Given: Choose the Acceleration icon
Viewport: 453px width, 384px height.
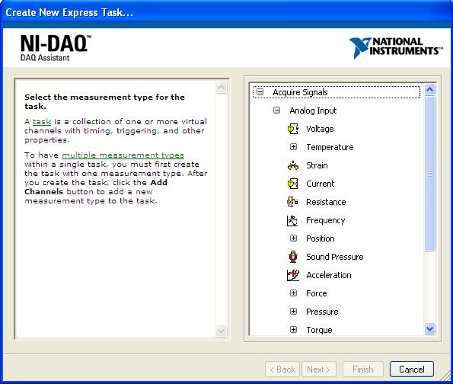Looking at the screenshot, I should [293, 275].
